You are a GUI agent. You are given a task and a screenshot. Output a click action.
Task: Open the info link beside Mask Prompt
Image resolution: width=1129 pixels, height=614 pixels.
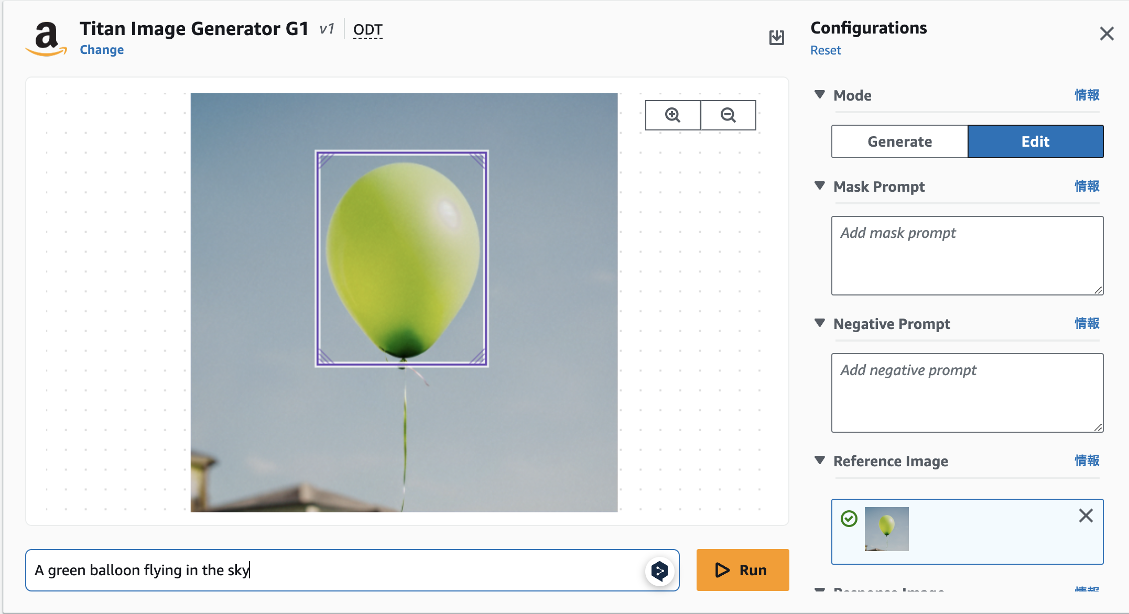tap(1087, 187)
